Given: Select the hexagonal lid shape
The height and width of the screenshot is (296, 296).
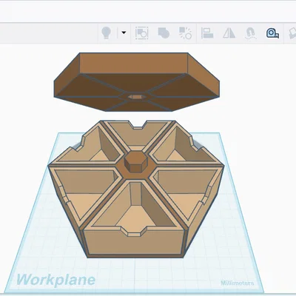Looking at the screenshot, I should tap(136, 82).
